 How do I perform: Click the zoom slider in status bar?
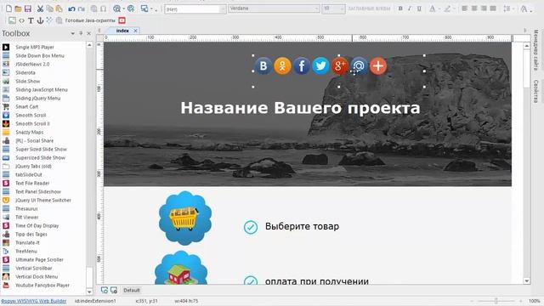click(496, 301)
